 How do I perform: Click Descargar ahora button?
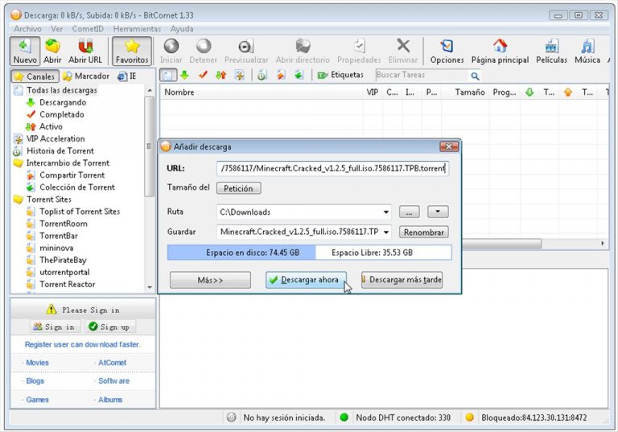tap(306, 280)
